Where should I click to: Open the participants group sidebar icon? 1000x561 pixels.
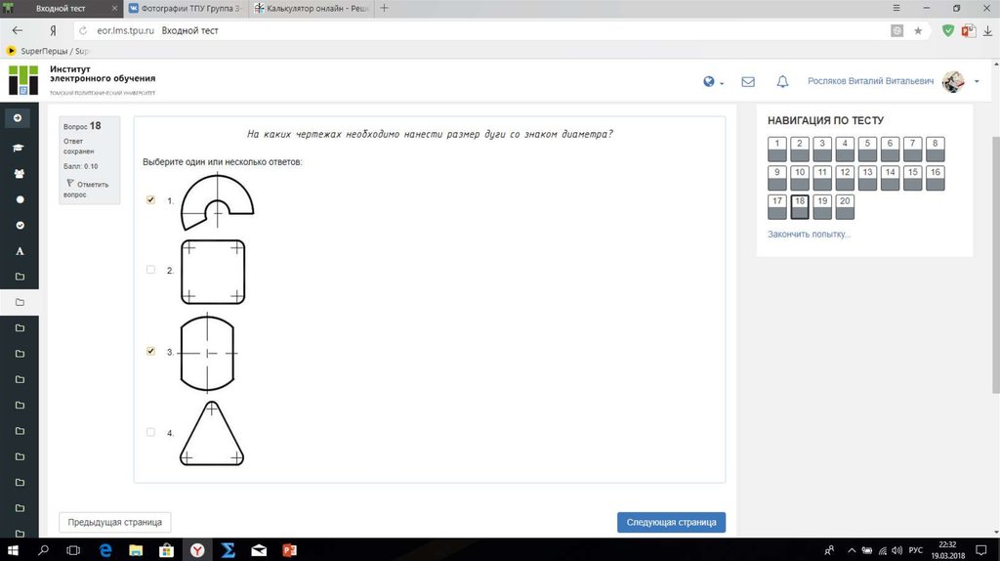(x=20, y=174)
